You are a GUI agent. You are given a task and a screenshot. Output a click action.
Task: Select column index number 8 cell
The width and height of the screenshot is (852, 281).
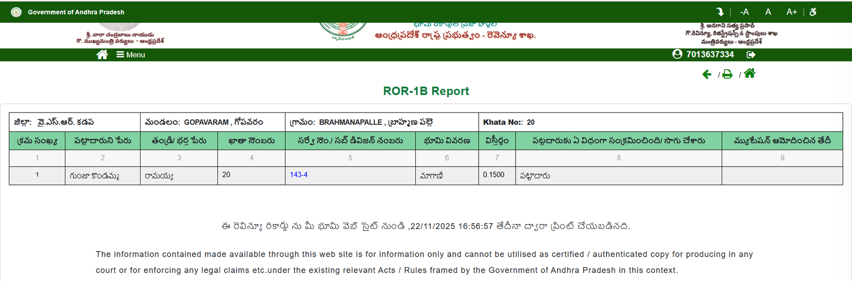(x=619, y=158)
